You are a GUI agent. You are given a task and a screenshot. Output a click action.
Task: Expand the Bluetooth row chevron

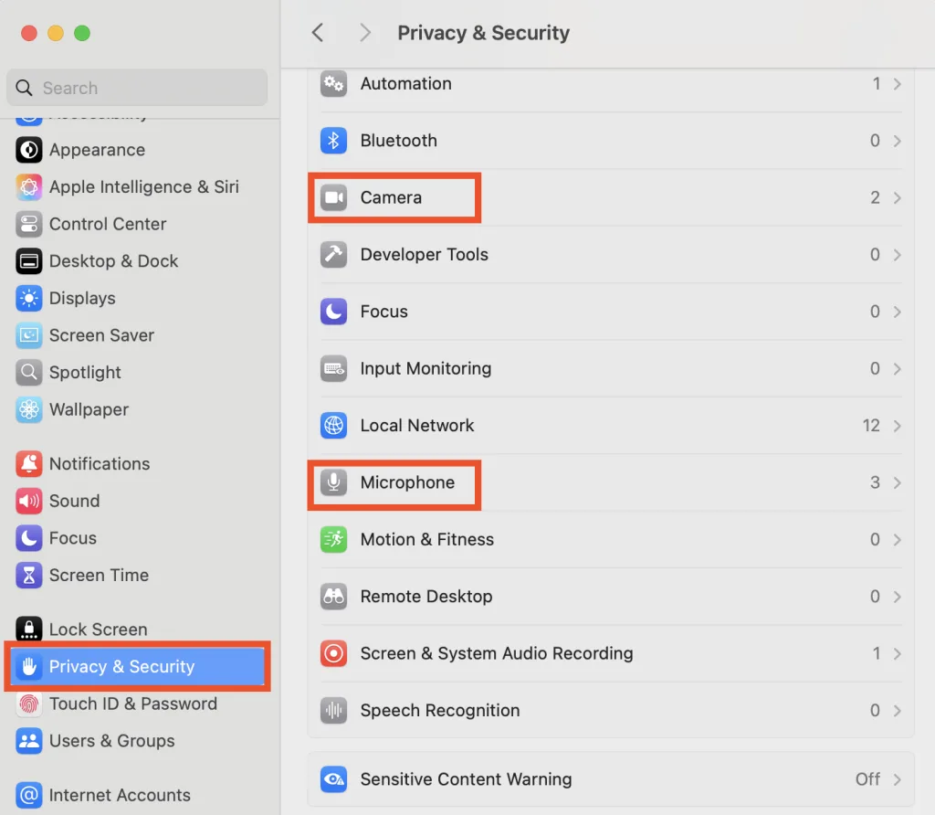coord(897,141)
